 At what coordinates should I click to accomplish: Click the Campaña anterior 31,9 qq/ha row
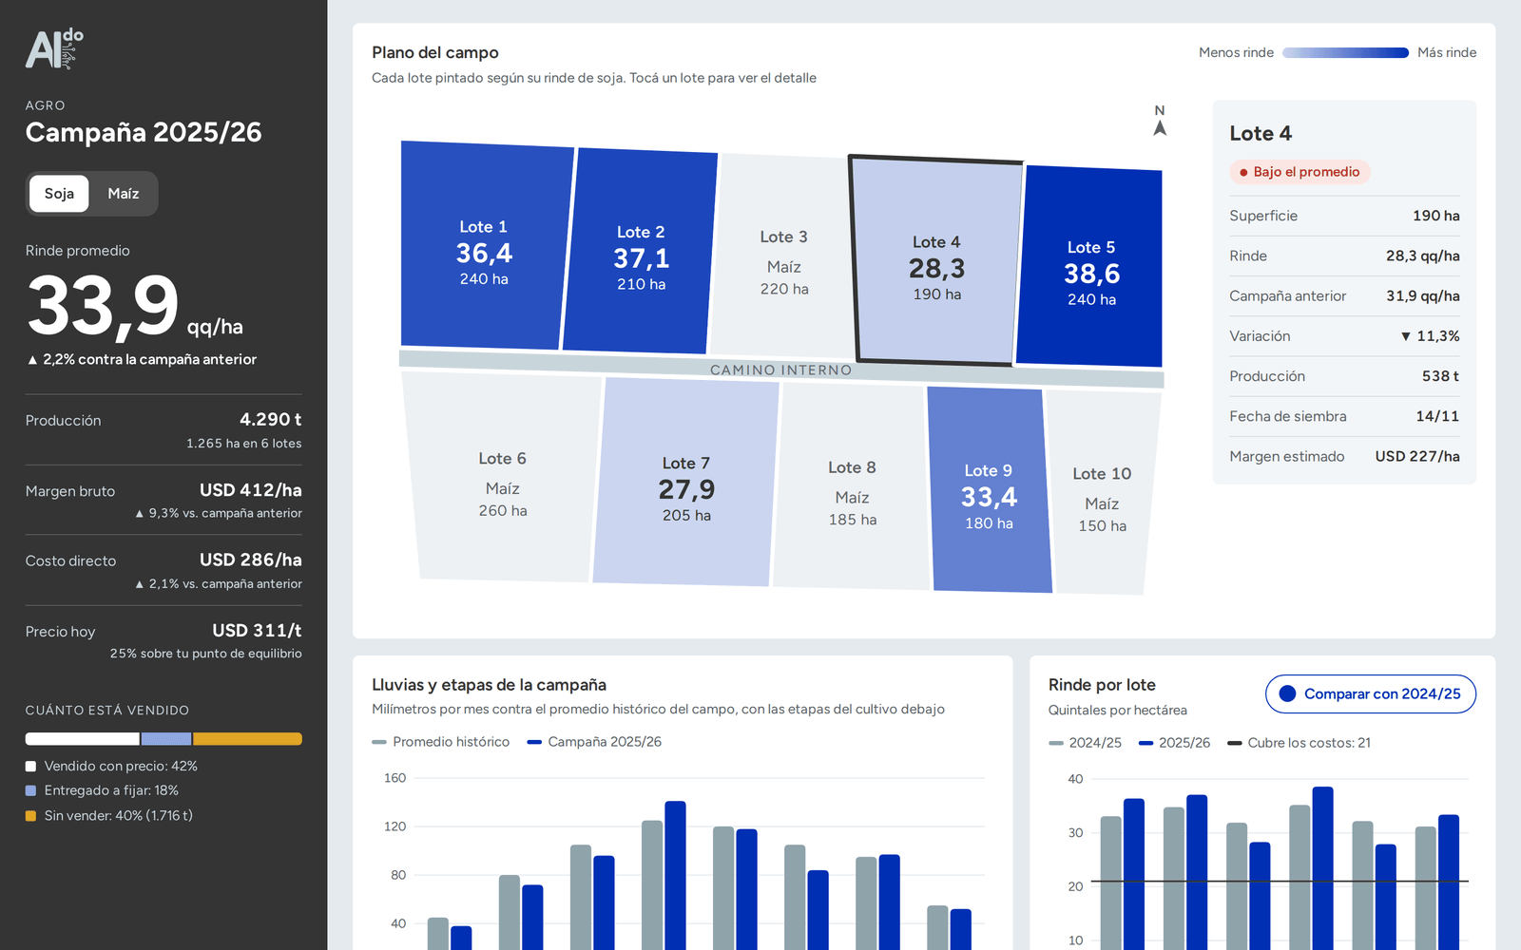pyautogui.click(x=1344, y=296)
